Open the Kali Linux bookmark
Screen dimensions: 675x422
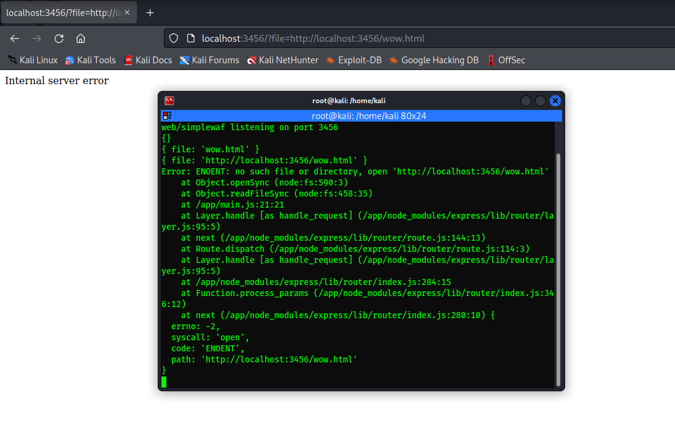tap(33, 60)
